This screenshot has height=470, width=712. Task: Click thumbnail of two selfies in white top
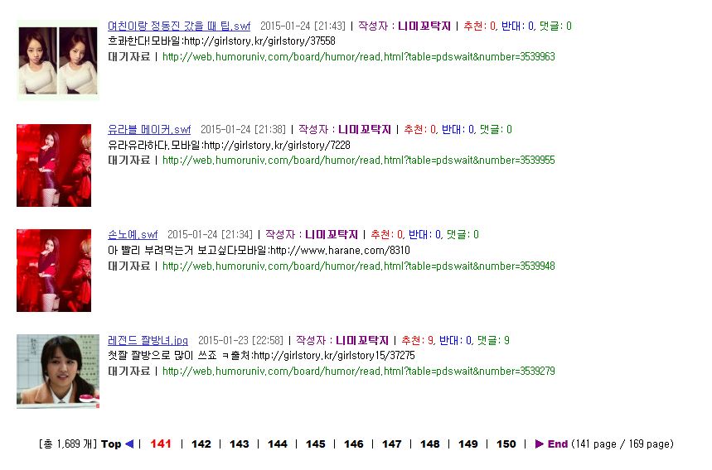pyautogui.click(x=58, y=60)
